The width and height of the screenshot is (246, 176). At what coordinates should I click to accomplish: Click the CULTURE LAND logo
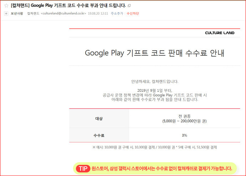coord(220,33)
